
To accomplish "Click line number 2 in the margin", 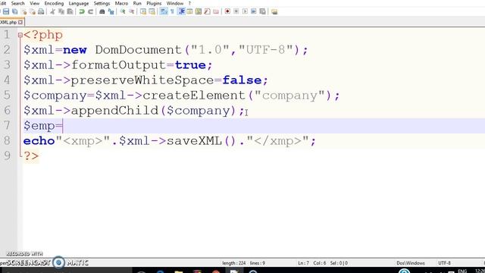I will point(7,49).
